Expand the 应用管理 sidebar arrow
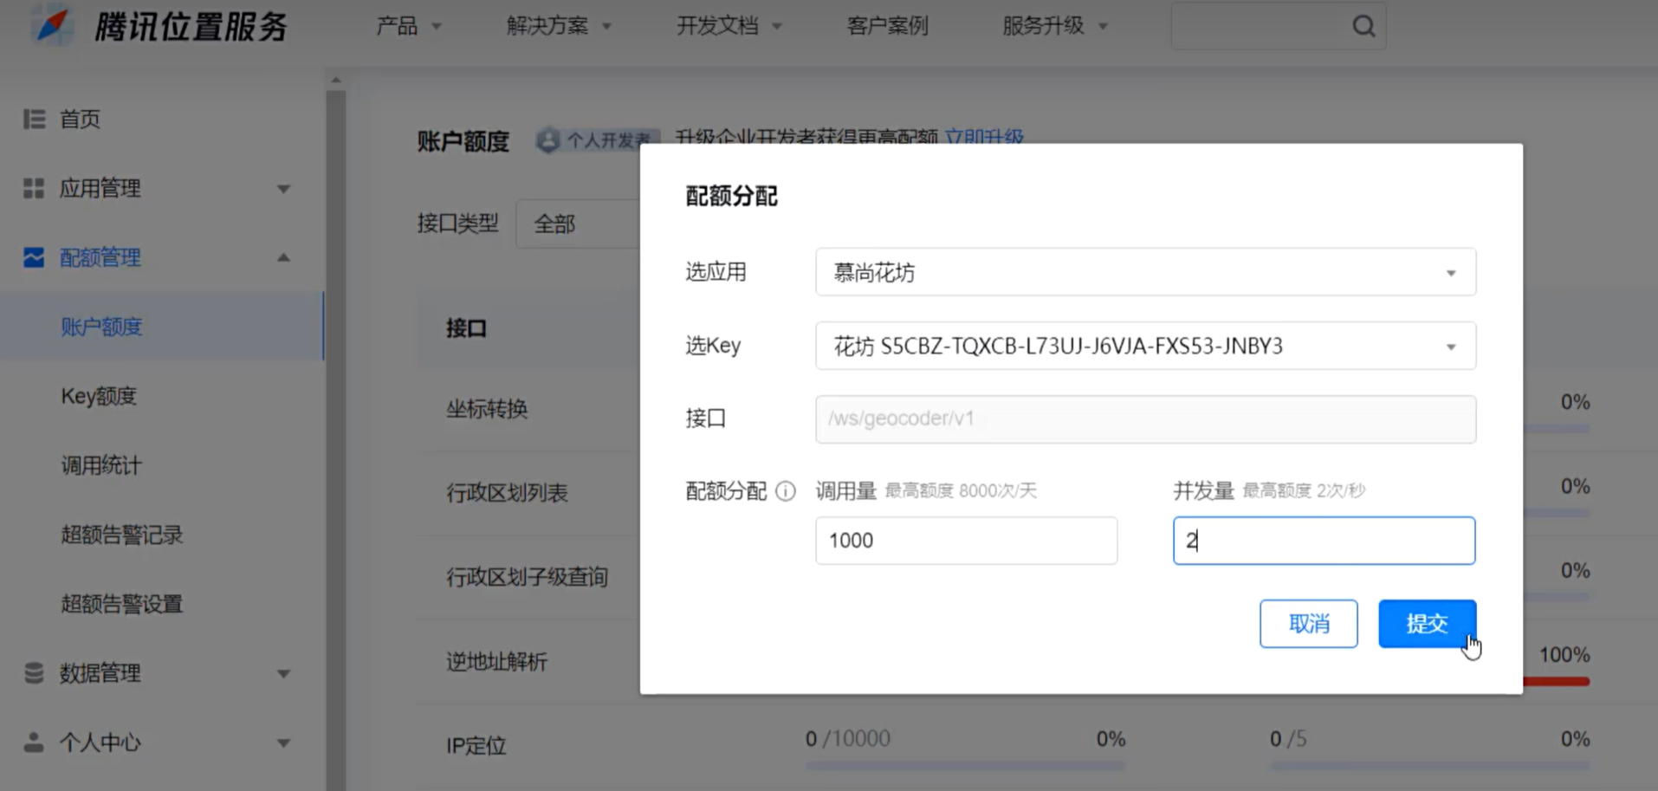Image resolution: width=1658 pixels, height=791 pixels. pos(283,189)
